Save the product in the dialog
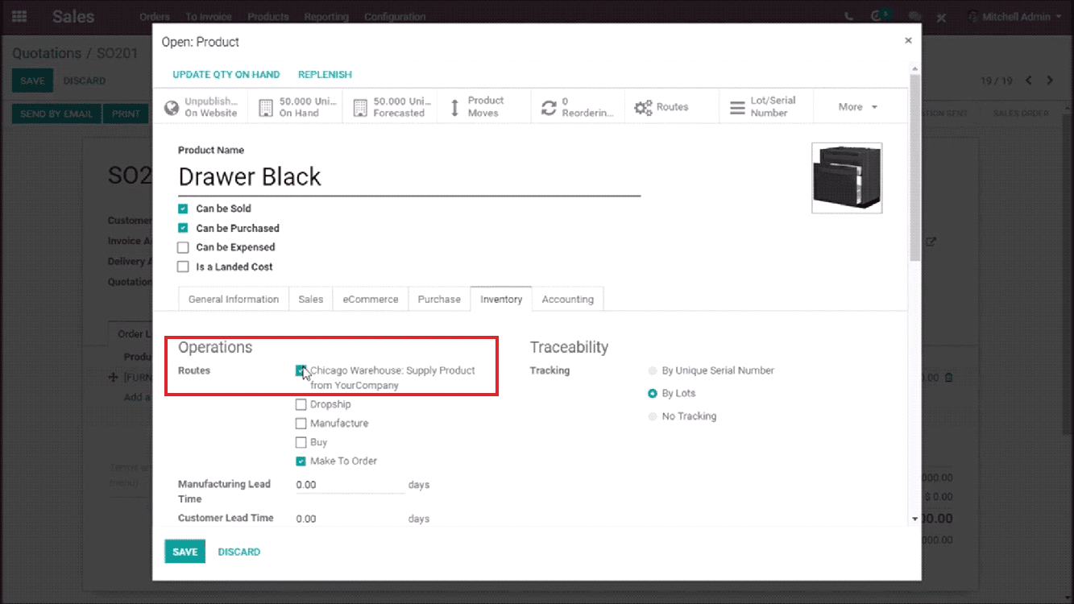 [185, 552]
